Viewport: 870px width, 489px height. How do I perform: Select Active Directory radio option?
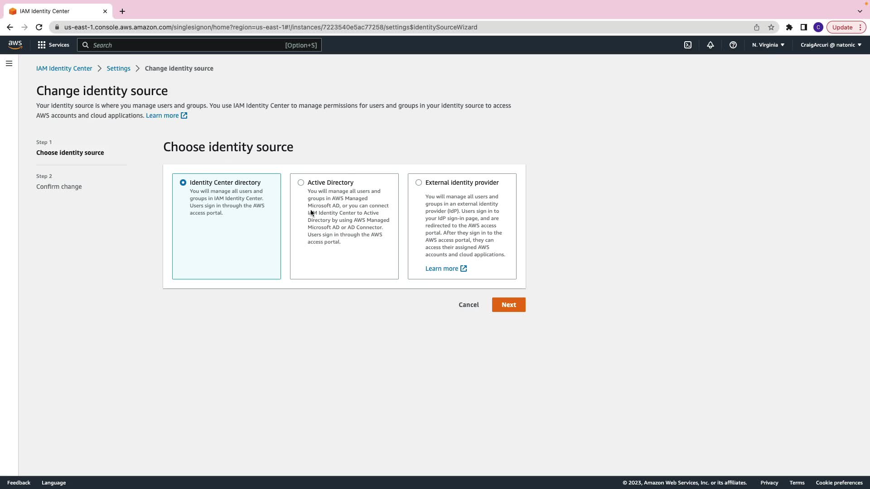(301, 182)
